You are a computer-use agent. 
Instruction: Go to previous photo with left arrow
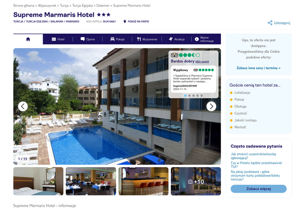[23, 106]
